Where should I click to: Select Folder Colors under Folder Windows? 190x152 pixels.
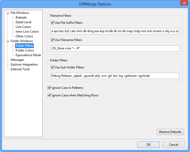(25, 50)
